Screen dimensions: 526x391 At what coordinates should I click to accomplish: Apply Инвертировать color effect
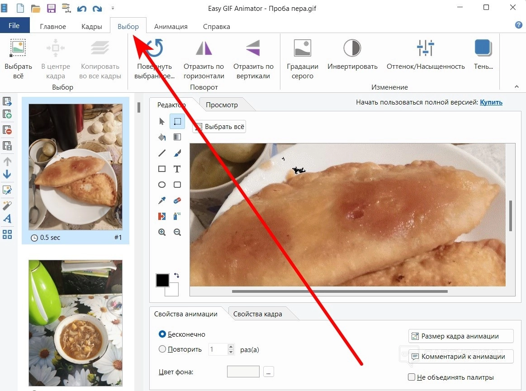pyautogui.click(x=352, y=54)
